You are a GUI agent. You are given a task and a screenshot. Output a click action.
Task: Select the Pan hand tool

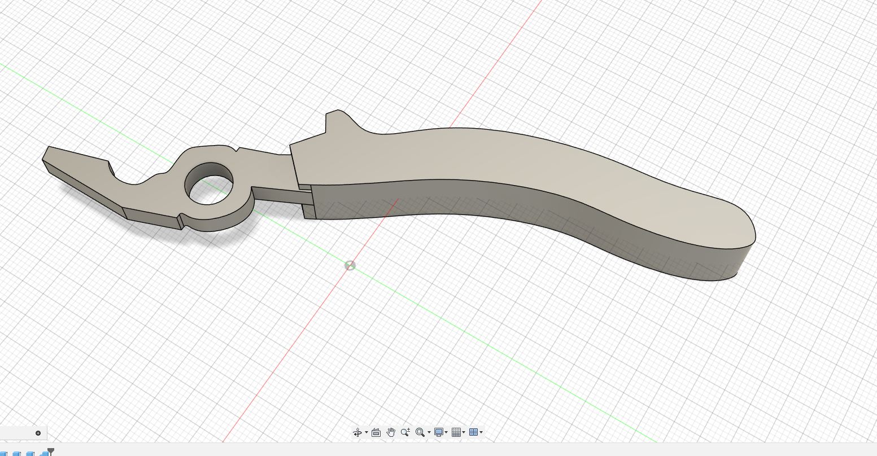391,432
